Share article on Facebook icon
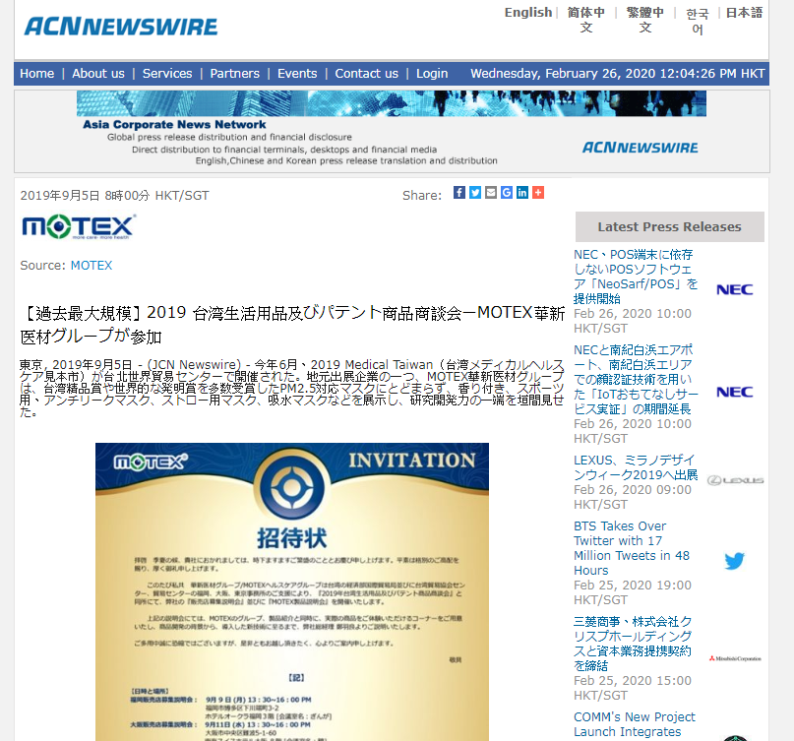Screen dimensions: 794x741 (x=459, y=193)
